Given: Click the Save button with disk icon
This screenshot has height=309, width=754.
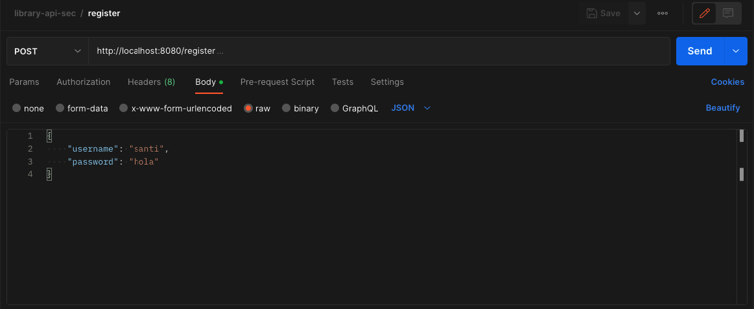Looking at the screenshot, I should coord(604,13).
